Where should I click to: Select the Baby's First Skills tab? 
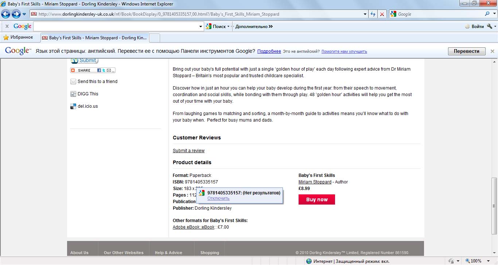(x=95, y=37)
